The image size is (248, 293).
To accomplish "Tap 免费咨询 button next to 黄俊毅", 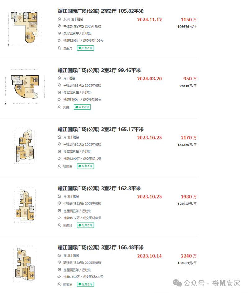I will [85, 225].
